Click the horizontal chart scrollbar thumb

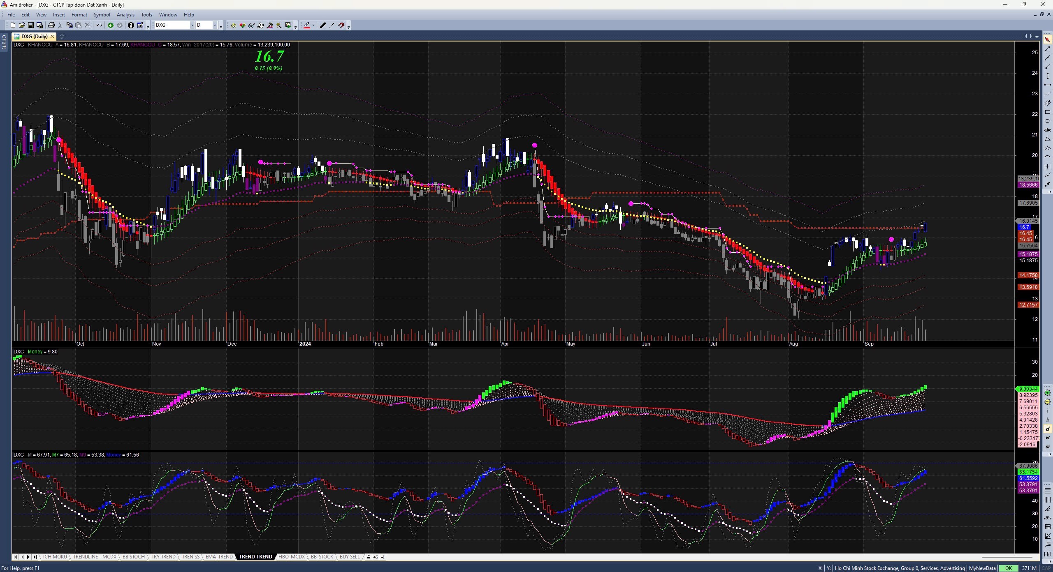point(1007,557)
